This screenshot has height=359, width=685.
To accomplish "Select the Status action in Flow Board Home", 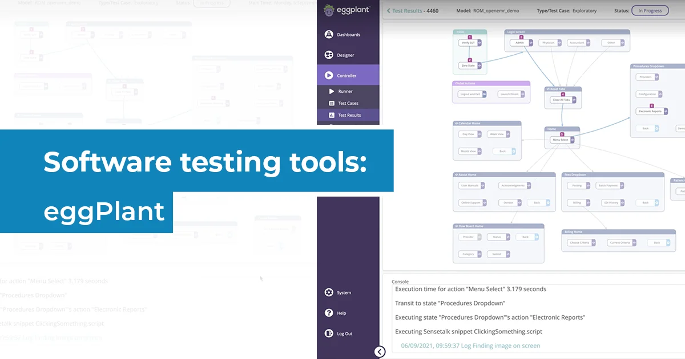I will [499, 237].
